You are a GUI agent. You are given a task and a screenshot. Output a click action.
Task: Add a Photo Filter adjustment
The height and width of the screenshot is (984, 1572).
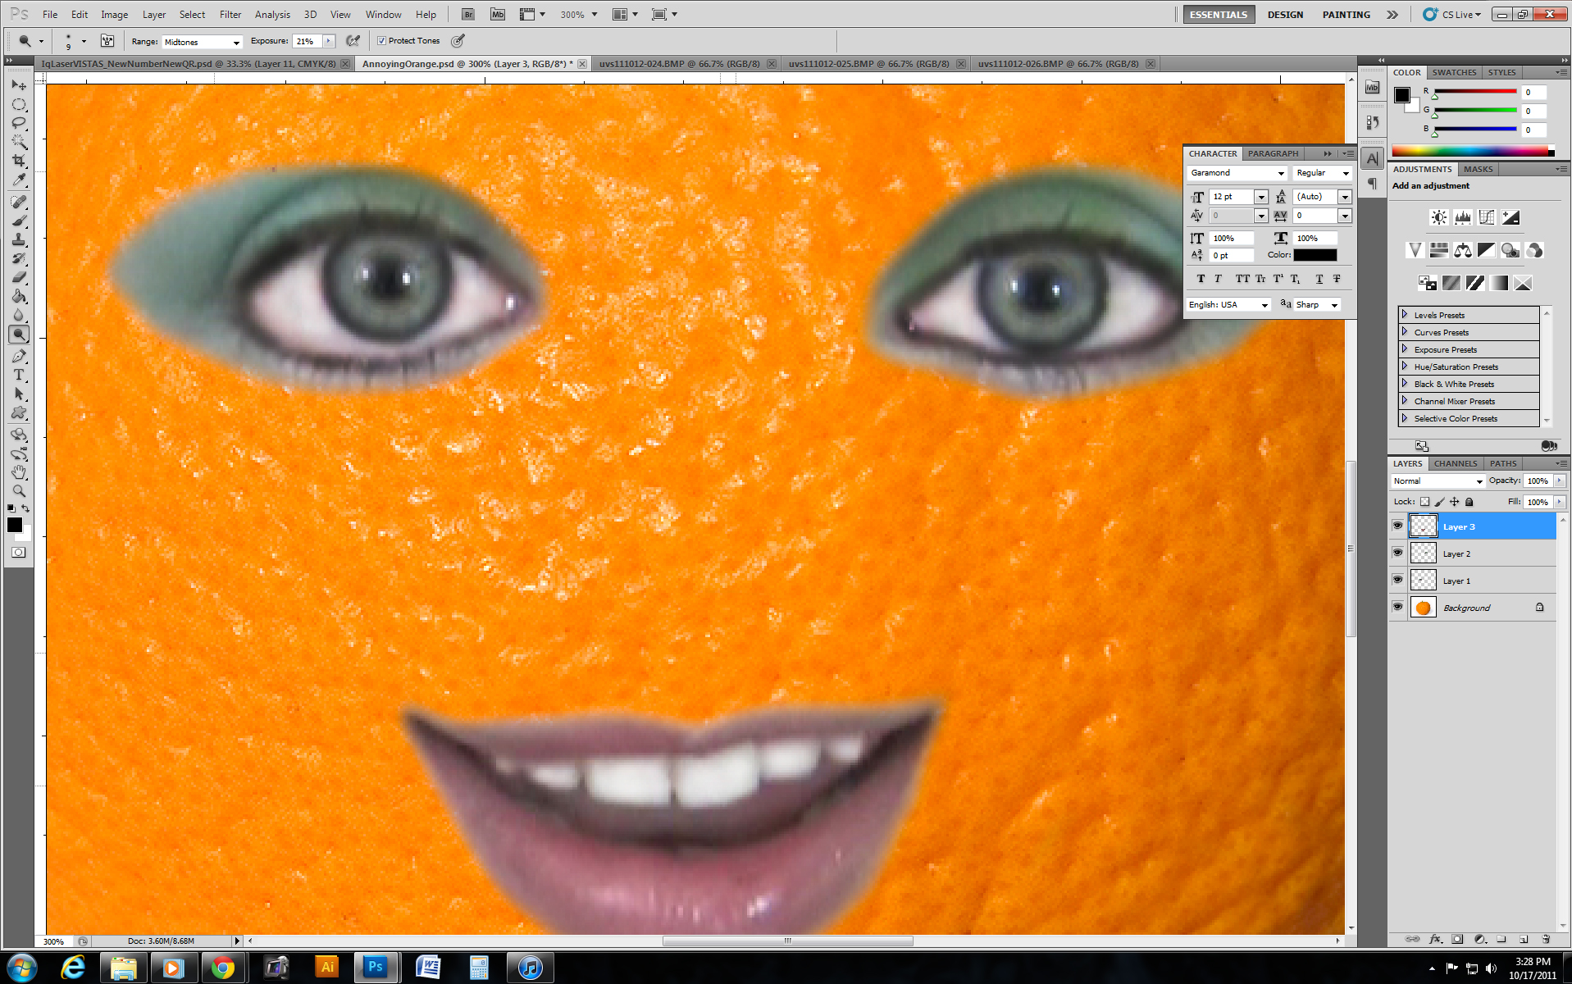[x=1510, y=250]
